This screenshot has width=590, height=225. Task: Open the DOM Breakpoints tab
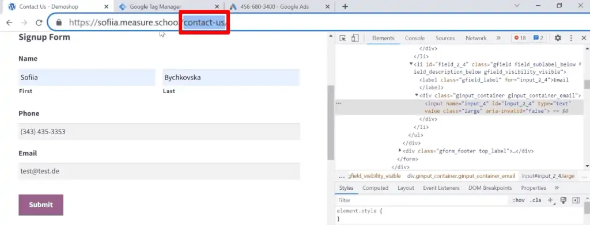pos(490,188)
